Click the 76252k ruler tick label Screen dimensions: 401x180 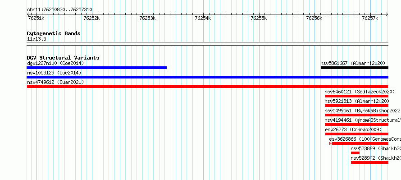click(91, 18)
